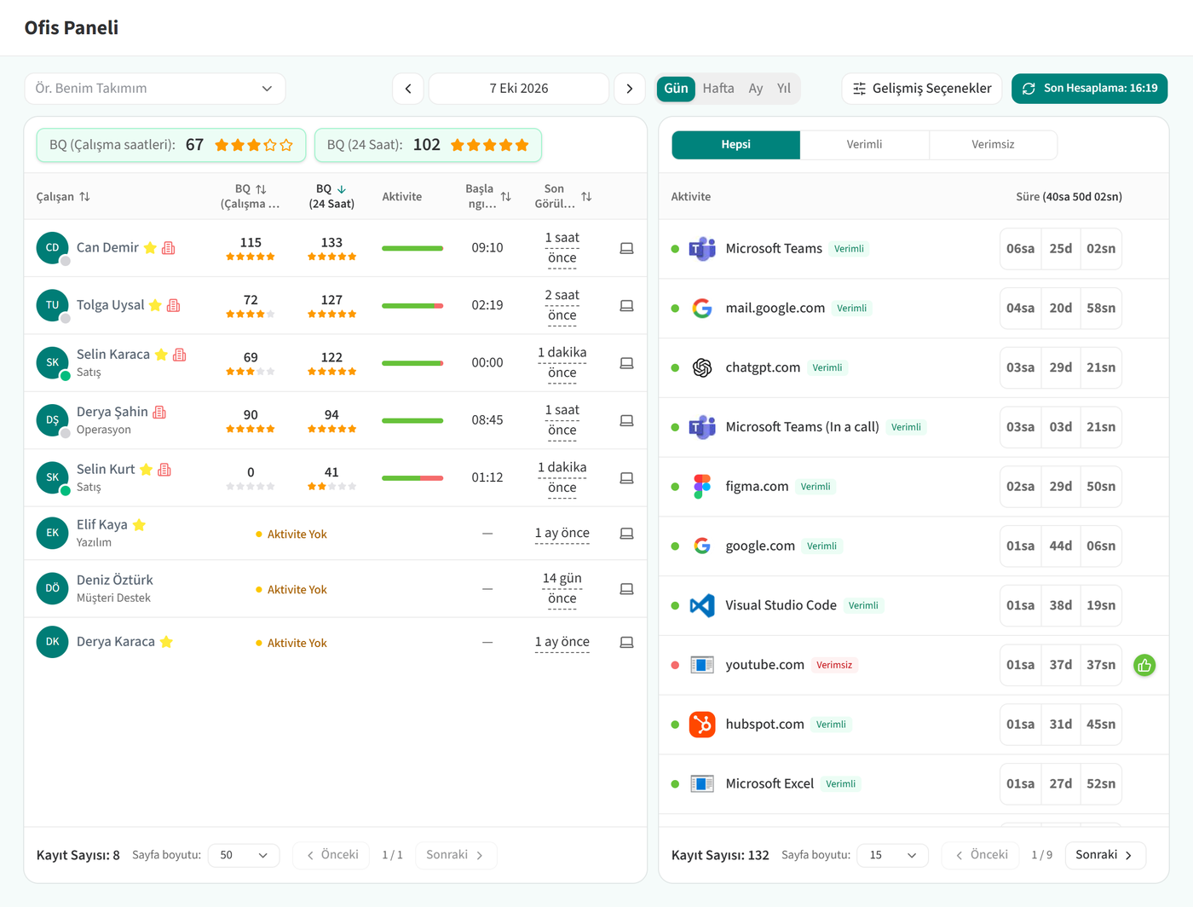Click the chatgpt.com logo icon
The image size is (1193, 907).
pos(702,367)
